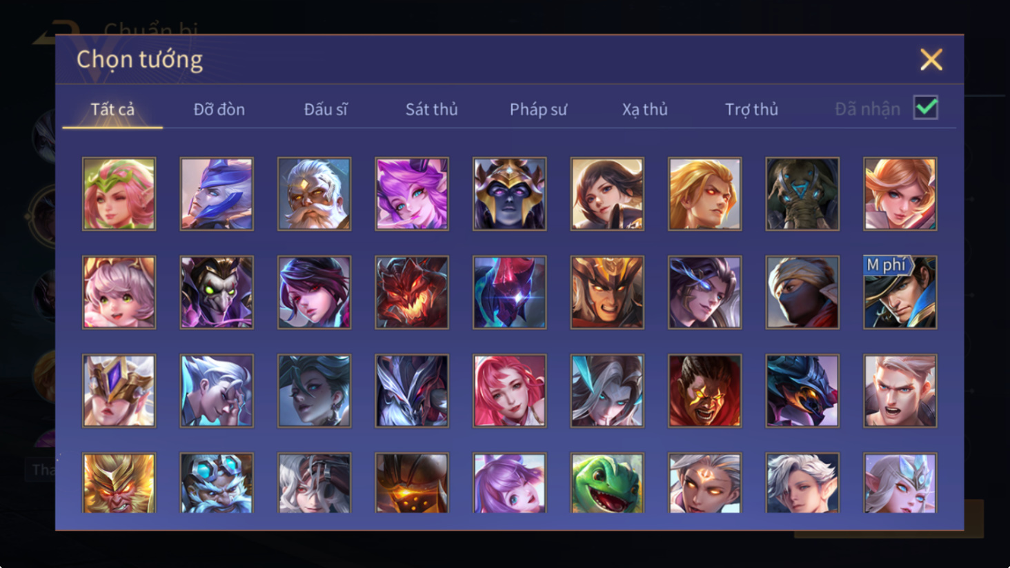Select the blonde glowing-eyed hero portrait

pos(705,194)
